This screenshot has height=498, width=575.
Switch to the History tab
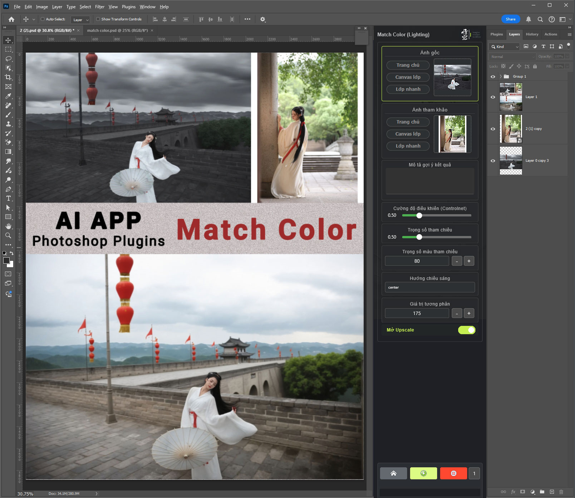click(532, 34)
